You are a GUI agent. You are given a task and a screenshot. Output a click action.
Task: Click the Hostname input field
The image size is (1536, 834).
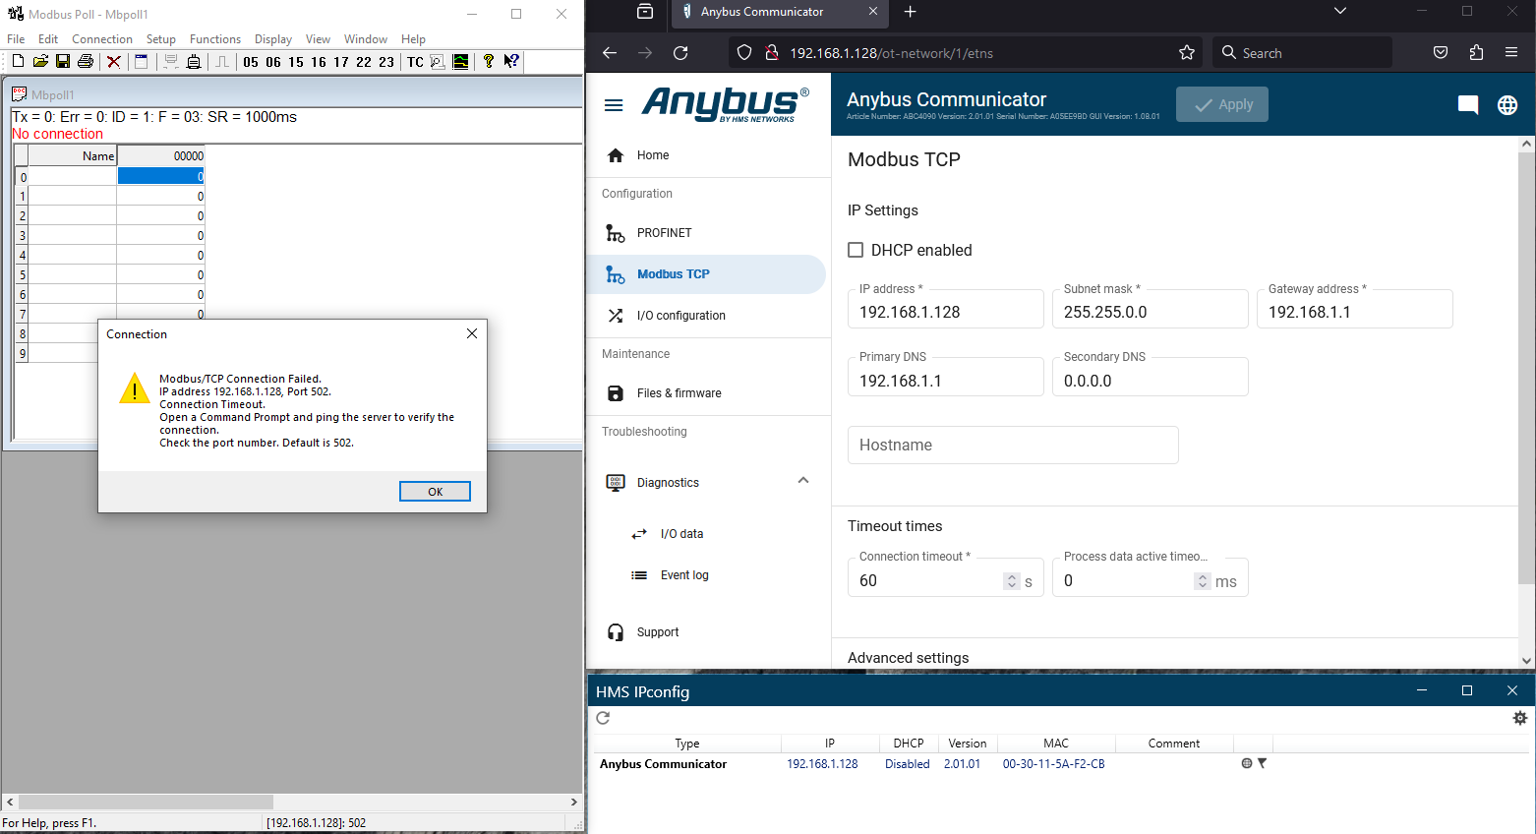pos(1012,446)
